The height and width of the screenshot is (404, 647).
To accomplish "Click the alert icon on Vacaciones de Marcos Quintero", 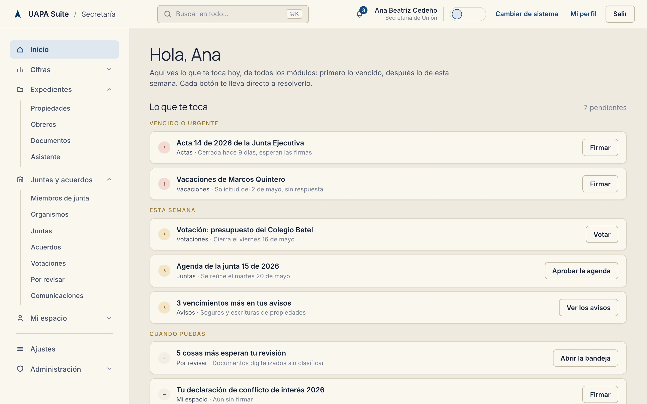I will (164, 184).
